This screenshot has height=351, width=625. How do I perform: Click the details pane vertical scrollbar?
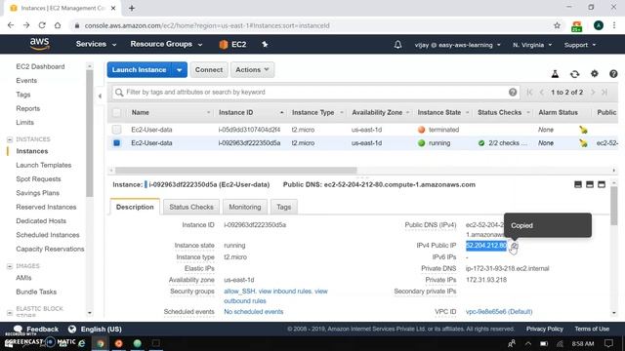click(614, 205)
